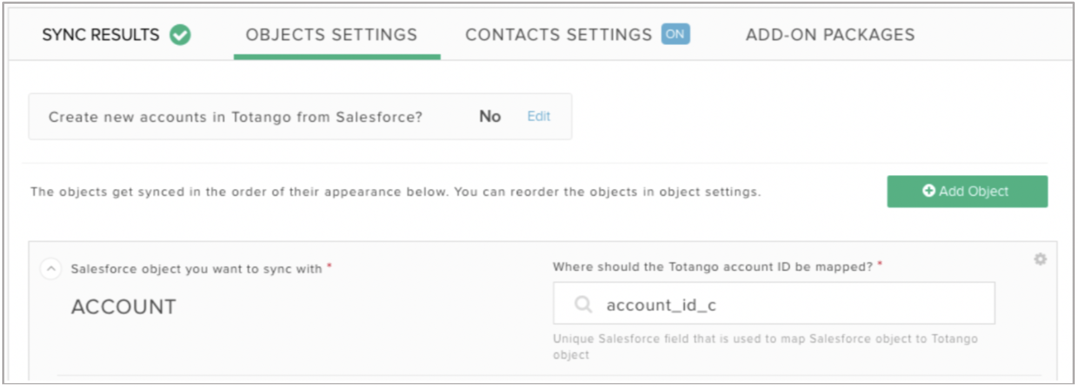
Task: Collapse the ACCOUNT object section chevron
Action: [x=51, y=269]
